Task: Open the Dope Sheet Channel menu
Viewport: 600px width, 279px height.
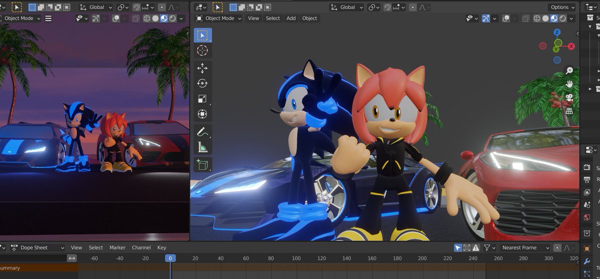Action: pos(141,247)
